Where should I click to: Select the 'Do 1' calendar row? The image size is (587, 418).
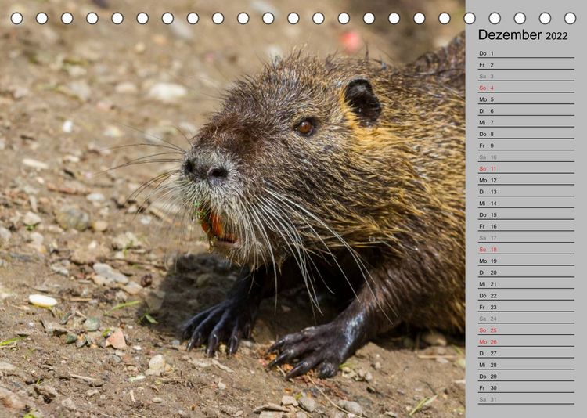(526, 53)
